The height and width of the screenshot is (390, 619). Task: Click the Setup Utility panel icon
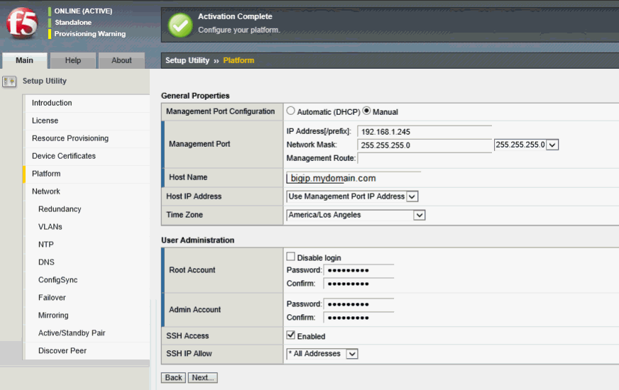pos(9,82)
